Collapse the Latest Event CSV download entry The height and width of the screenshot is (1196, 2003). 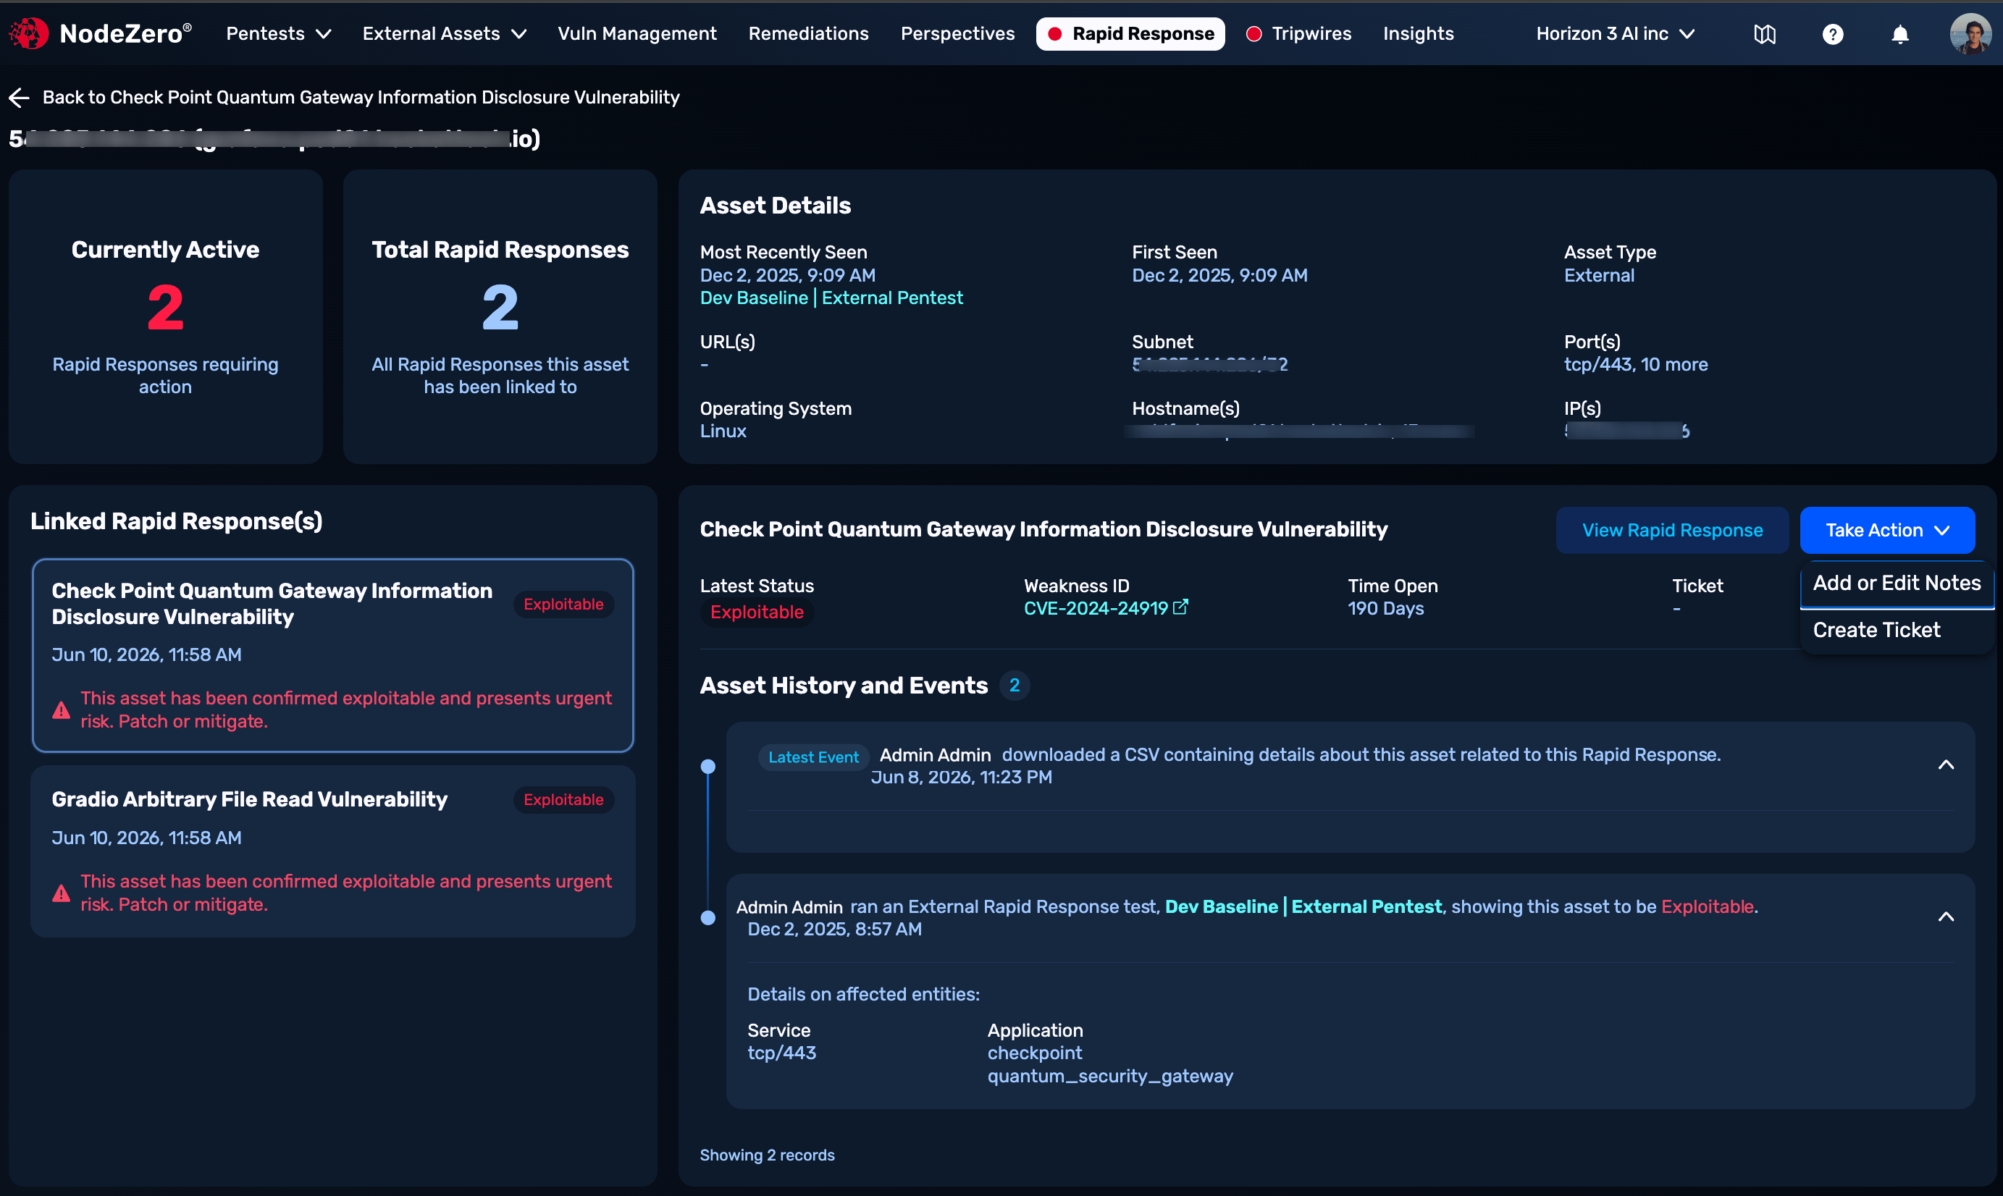[x=1946, y=765]
